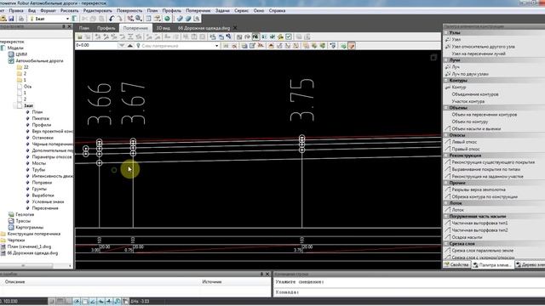The width and height of the screenshot is (545, 306).
Task: Select Левый откос tool
Action: [464, 142]
